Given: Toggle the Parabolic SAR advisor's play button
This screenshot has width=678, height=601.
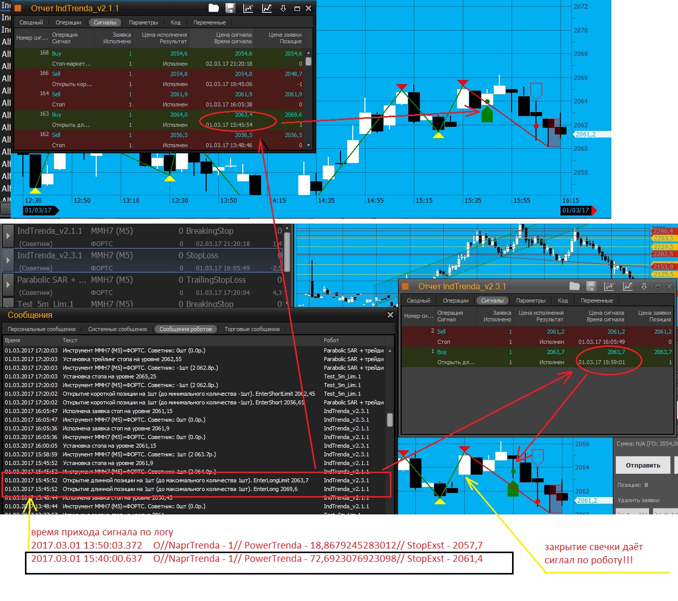Looking at the screenshot, I should [x=8, y=285].
